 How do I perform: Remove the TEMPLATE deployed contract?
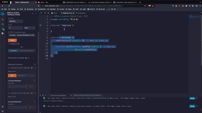pos(35,93)
